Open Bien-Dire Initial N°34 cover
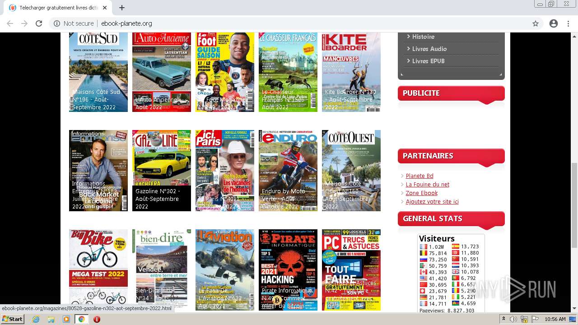Screen dimensions: 578x325 tap(162, 270)
